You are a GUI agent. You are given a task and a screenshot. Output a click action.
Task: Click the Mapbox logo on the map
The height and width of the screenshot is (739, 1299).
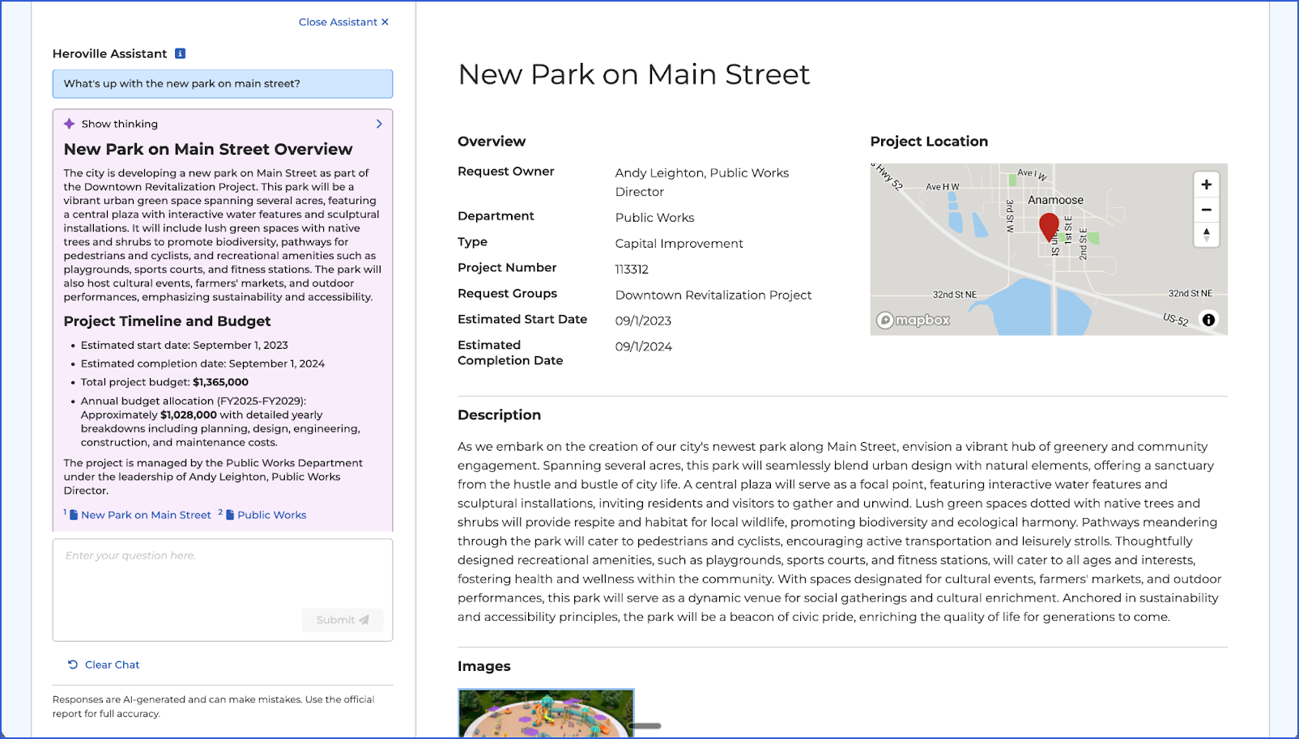[914, 321]
